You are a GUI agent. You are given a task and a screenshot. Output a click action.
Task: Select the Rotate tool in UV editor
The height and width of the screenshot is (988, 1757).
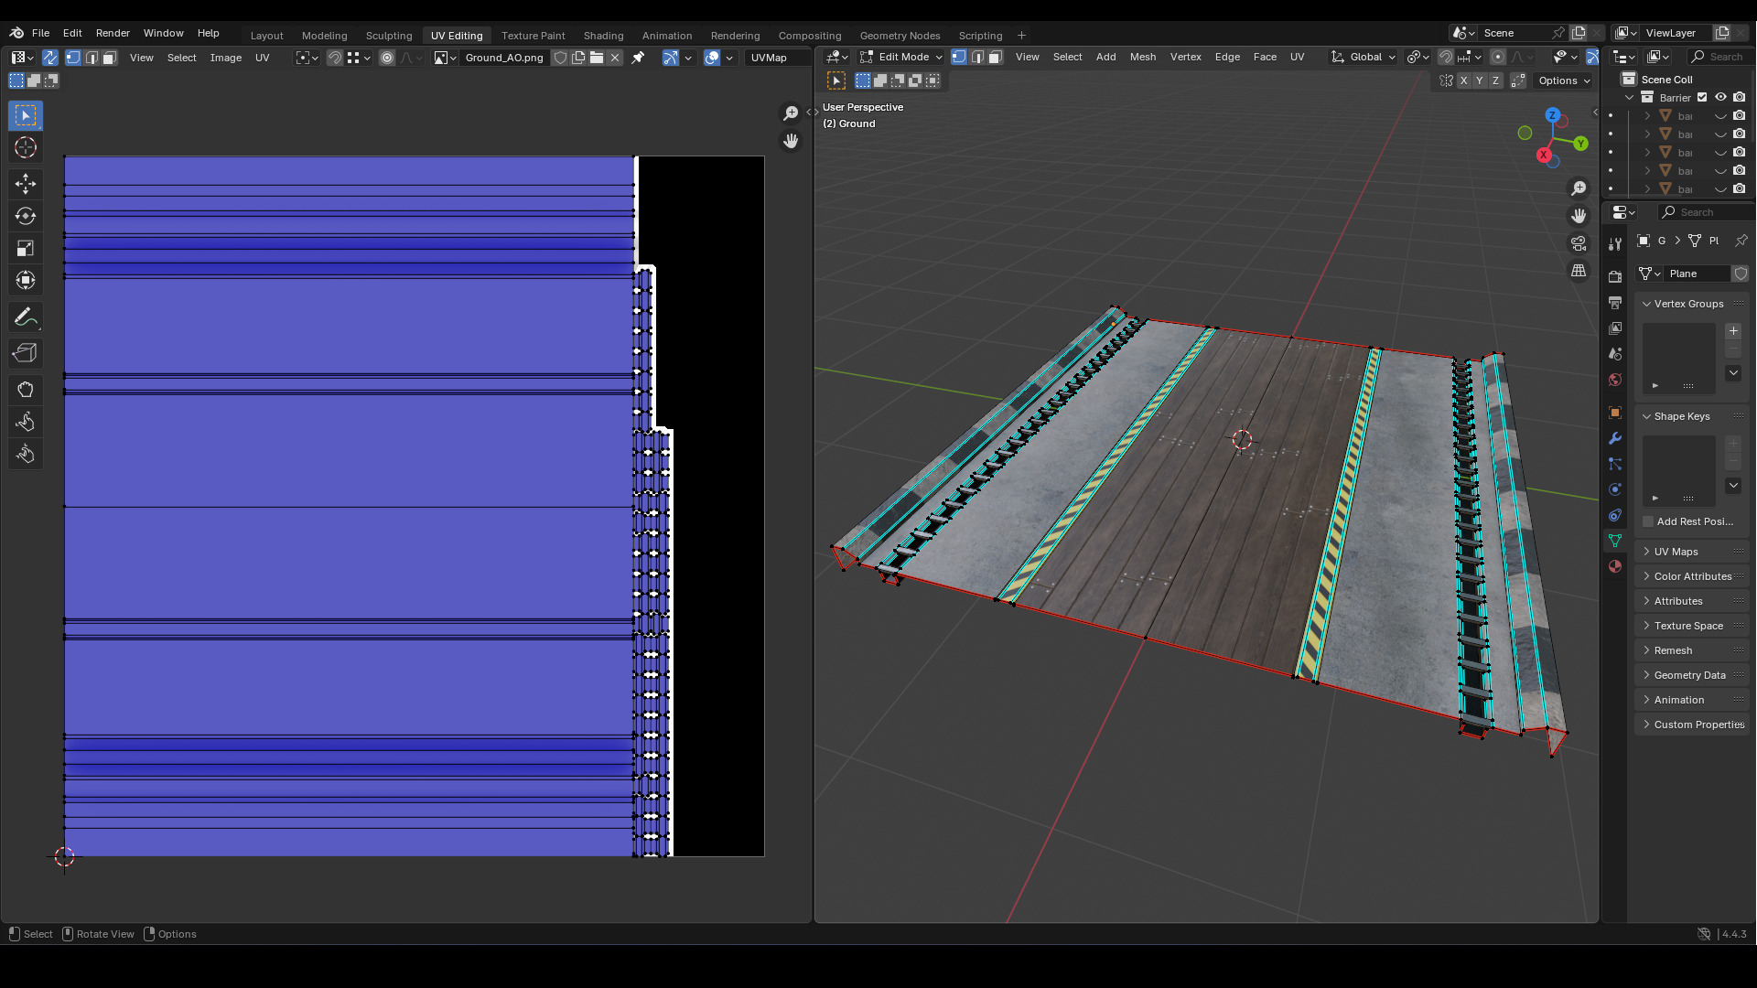tap(26, 216)
